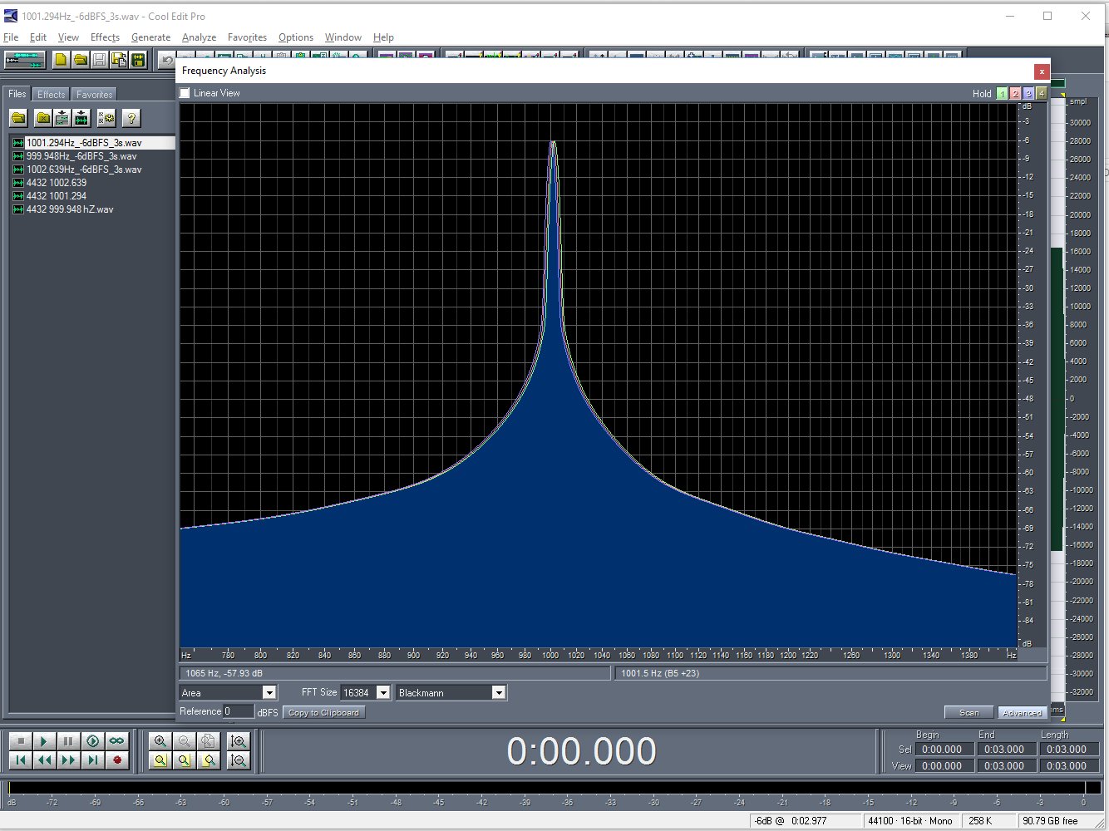Open the Blackmann window type dropdown

pos(451,692)
